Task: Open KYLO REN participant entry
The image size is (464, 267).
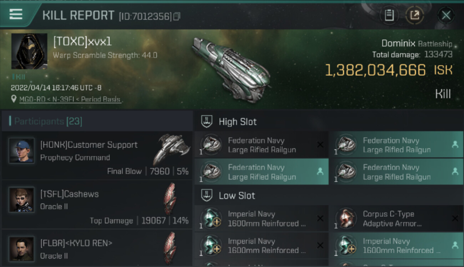Action: point(97,248)
